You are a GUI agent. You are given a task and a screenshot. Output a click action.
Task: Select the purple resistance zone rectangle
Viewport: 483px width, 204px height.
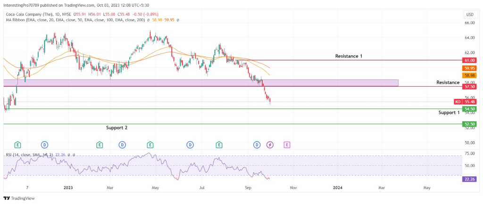click(201, 83)
